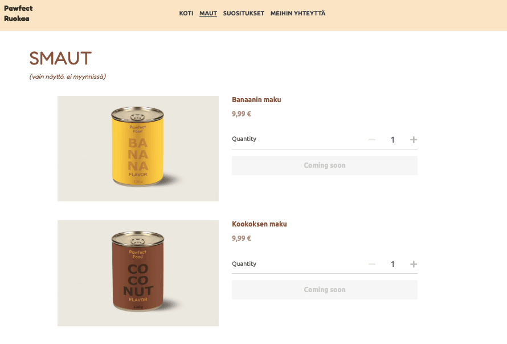Increase quantity for Kookoksen maku
The height and width of the screenshot is (344, 507).
413,264
